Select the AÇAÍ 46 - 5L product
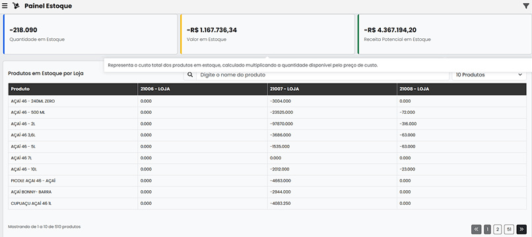The height and width of the screenshot is (237, 532). click(23, 146)
